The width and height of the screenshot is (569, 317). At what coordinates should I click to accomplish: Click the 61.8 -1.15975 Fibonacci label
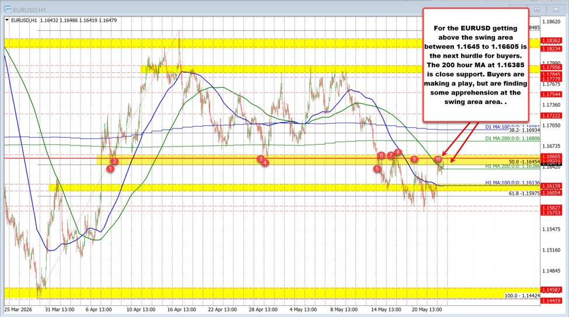click(x=524, y=193)
